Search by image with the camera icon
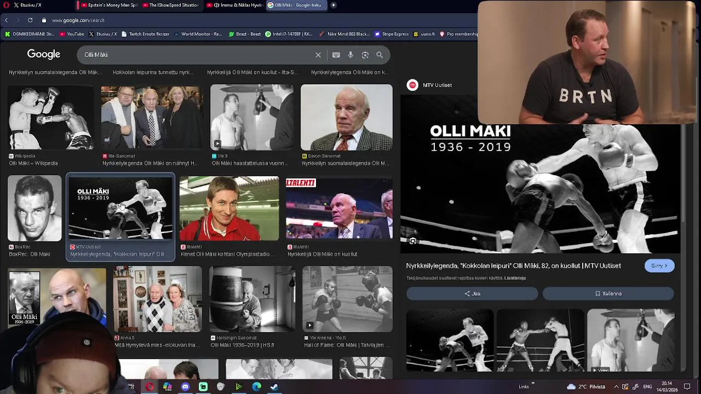This screenshot has width=701, height=394. click(365, 55)
